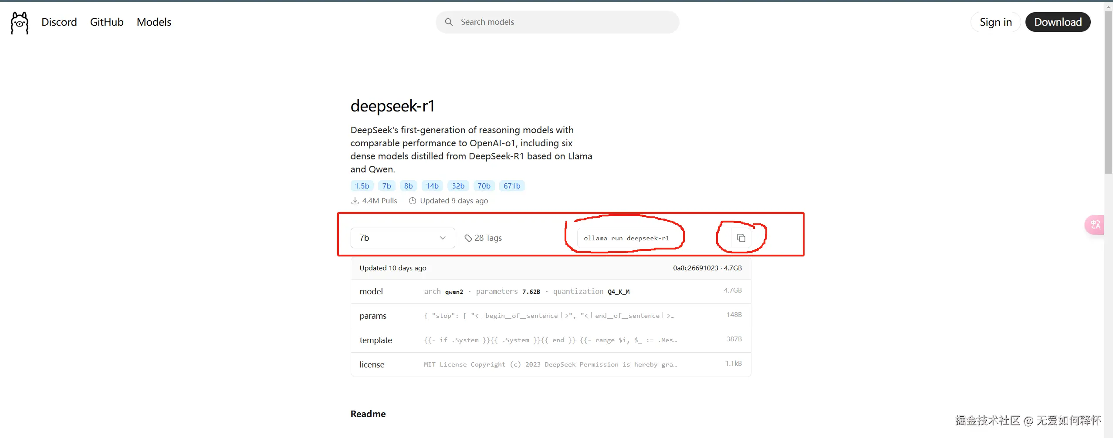
Task: Select the 32b size tag
Action: click(458, 186)
